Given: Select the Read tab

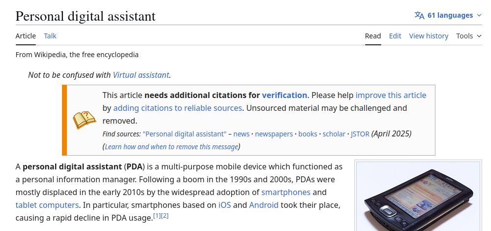Looking at the screenshot, I should (x=373, y=36).
